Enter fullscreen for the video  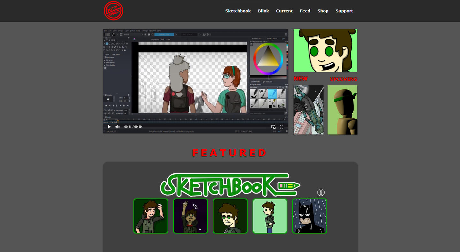coord(281,127)
